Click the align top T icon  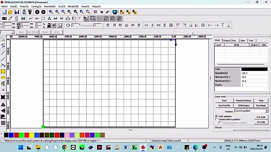pos(223,25)
